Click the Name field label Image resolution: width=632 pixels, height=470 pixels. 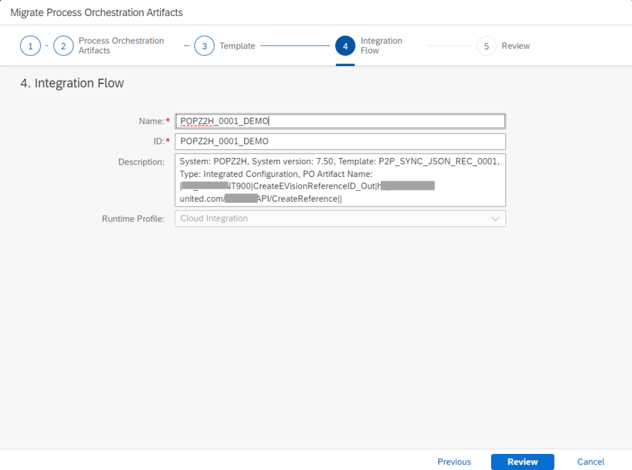click(151, 122)
